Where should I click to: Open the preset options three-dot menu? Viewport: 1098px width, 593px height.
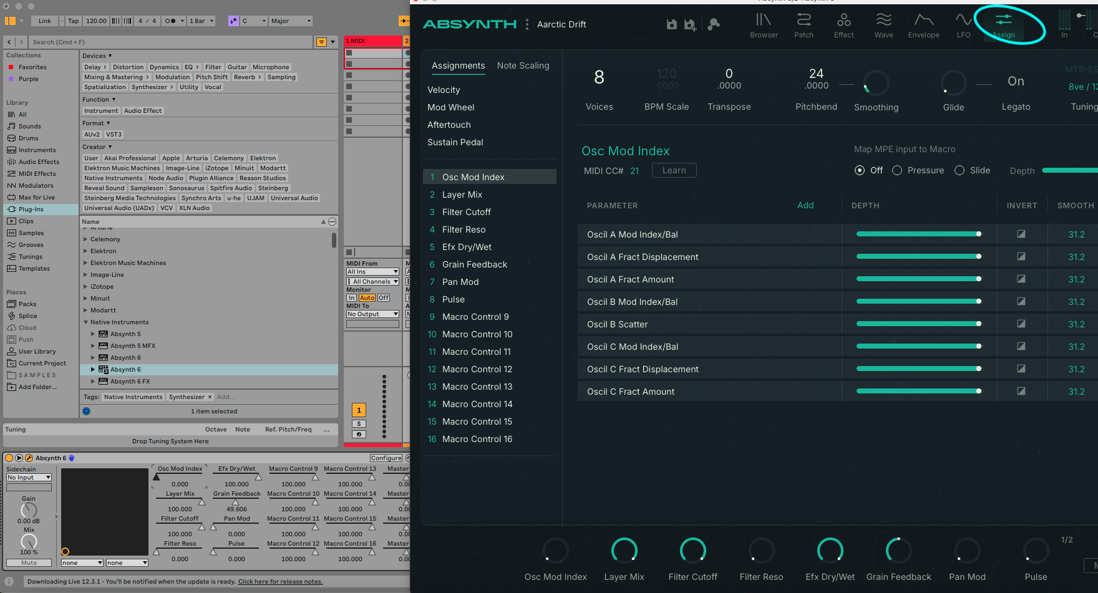pos(527,24)
